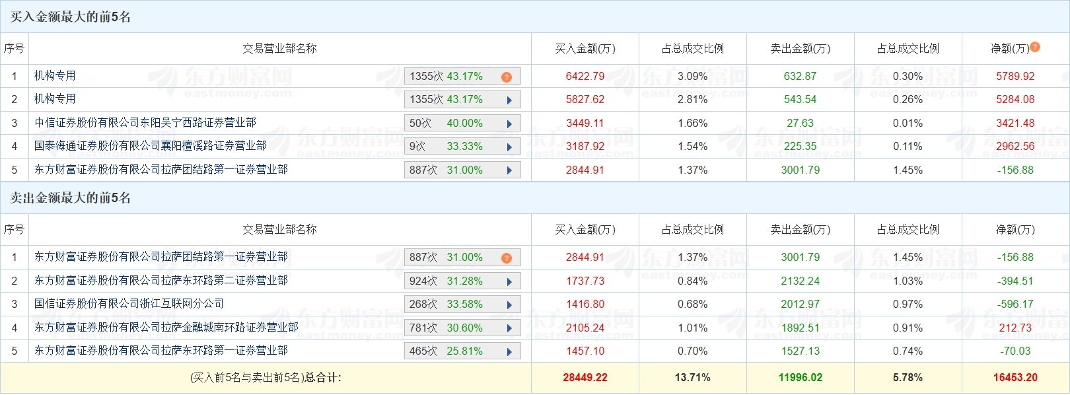
Task: Expand arrow for second 机构专用 row
Action: pos(509,100)
